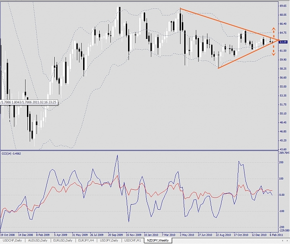The image size is (290, 244).
Task: Click the price tooltip dated 2011.02.16 23:25
Action: click(x=29, y=102)
